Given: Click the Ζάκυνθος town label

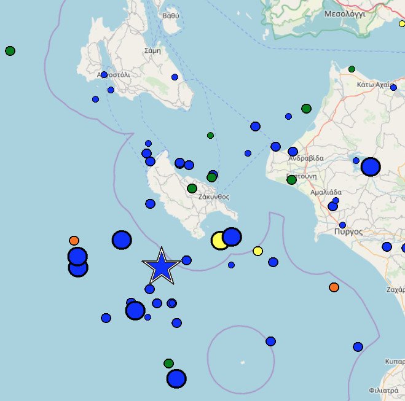Looking at the screenshot, I should 214,197.
